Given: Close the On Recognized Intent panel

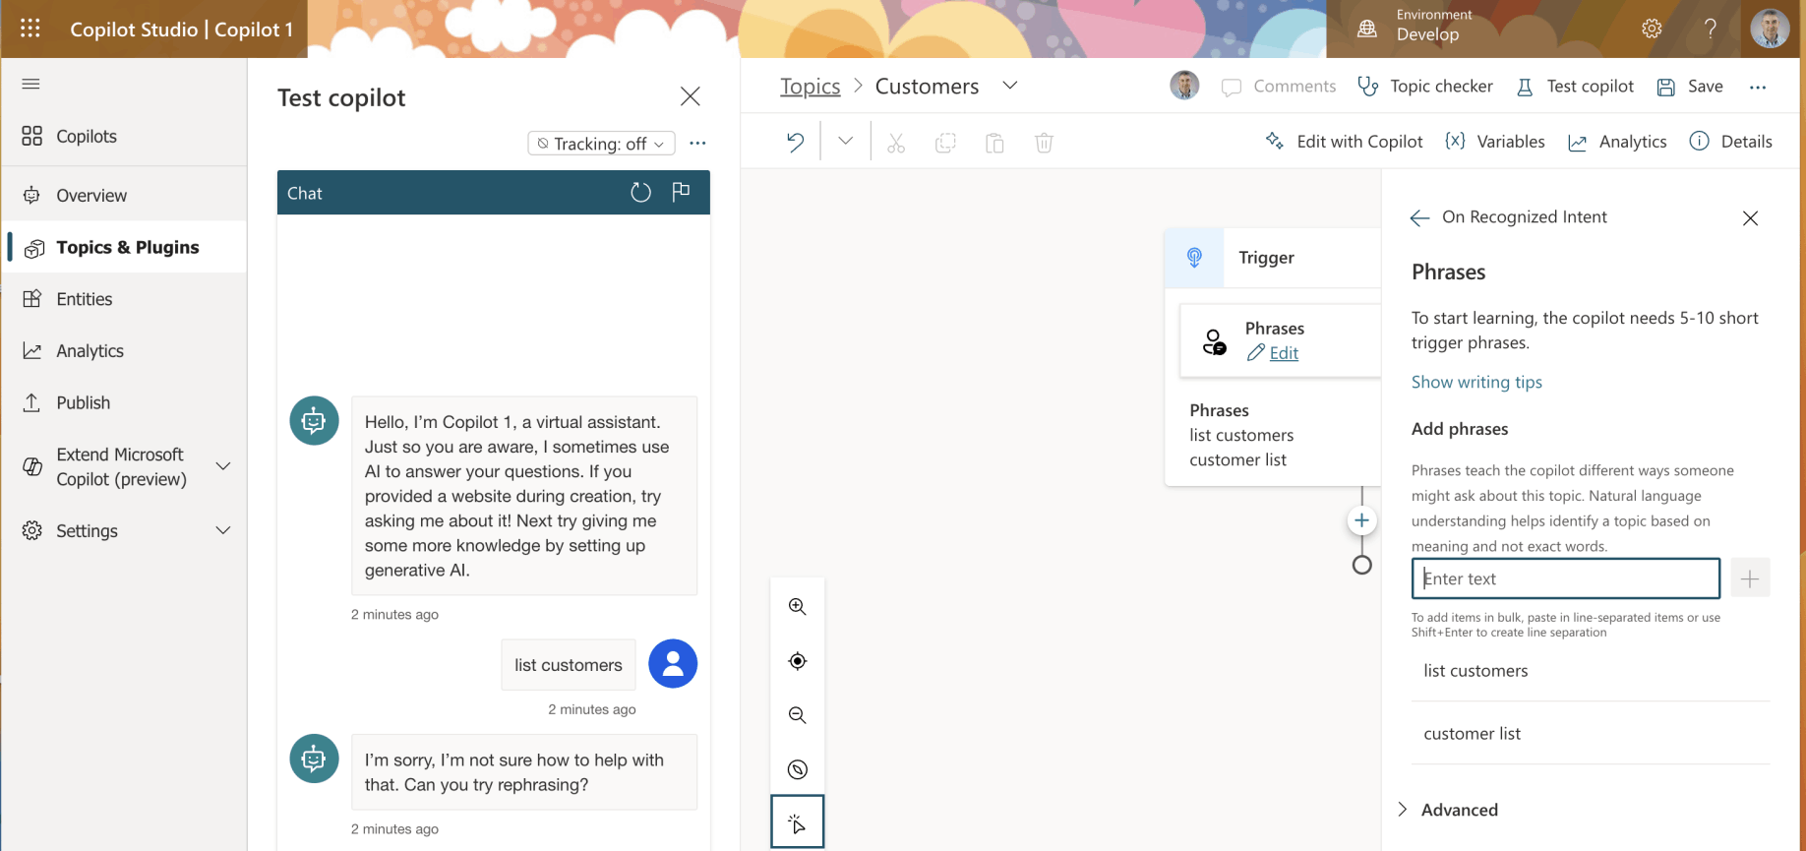Looking at the screenshot, I should click(x=1750, y=217).
